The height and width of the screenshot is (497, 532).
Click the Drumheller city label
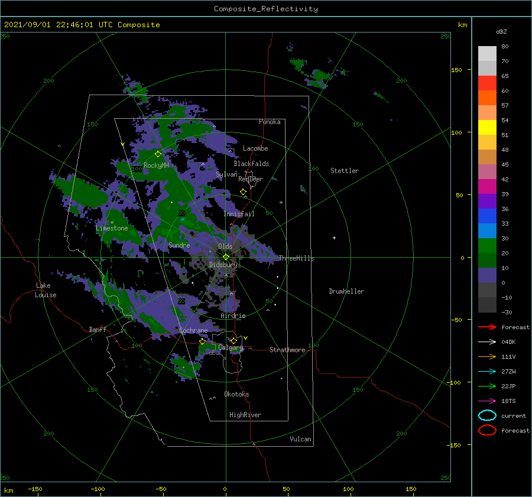click(x=346, y=291)
